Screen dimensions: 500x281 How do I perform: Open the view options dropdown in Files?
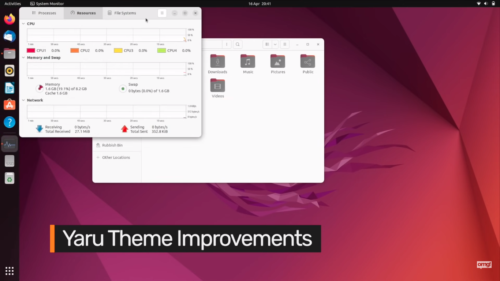click(x=275, y=44)
